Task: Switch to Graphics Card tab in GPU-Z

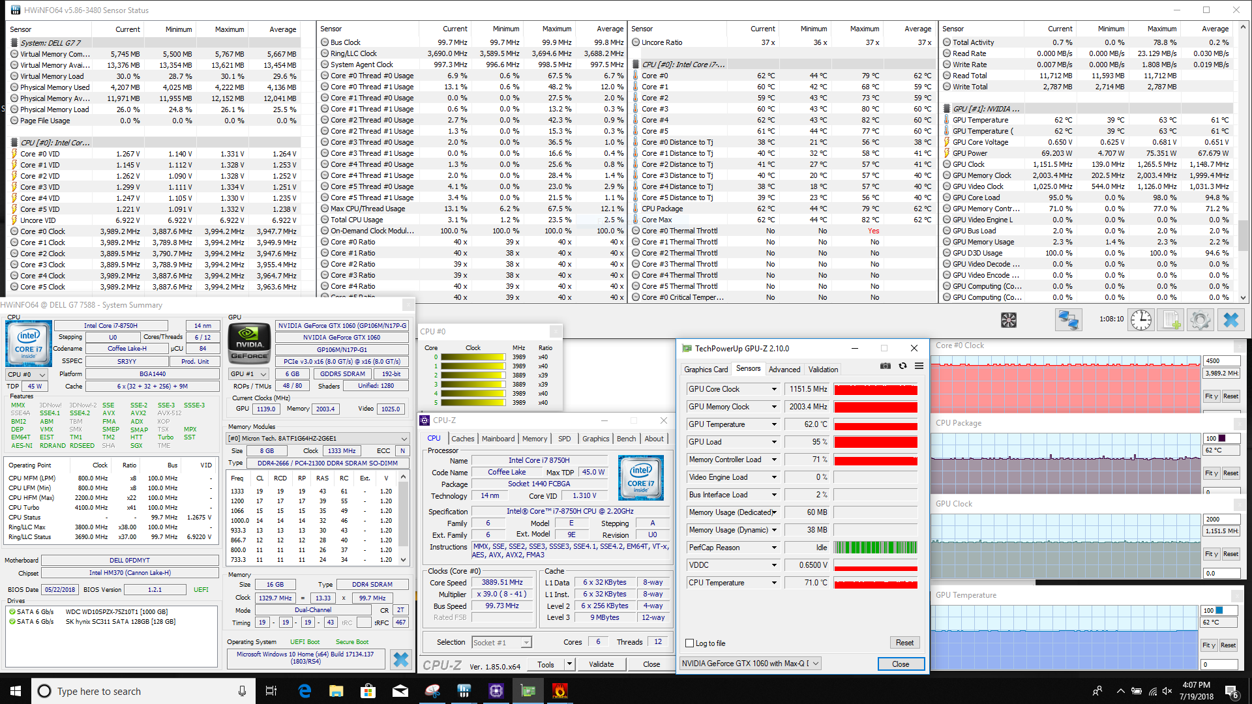Action: click(706, 370)
